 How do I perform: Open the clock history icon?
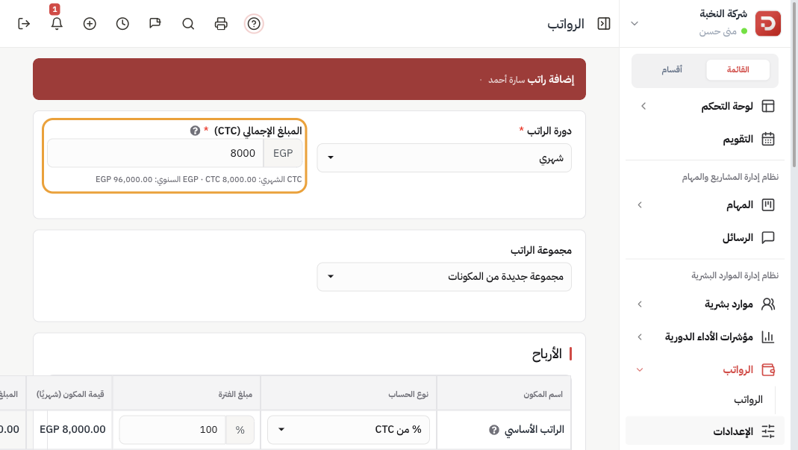click(x=122, y=23)
